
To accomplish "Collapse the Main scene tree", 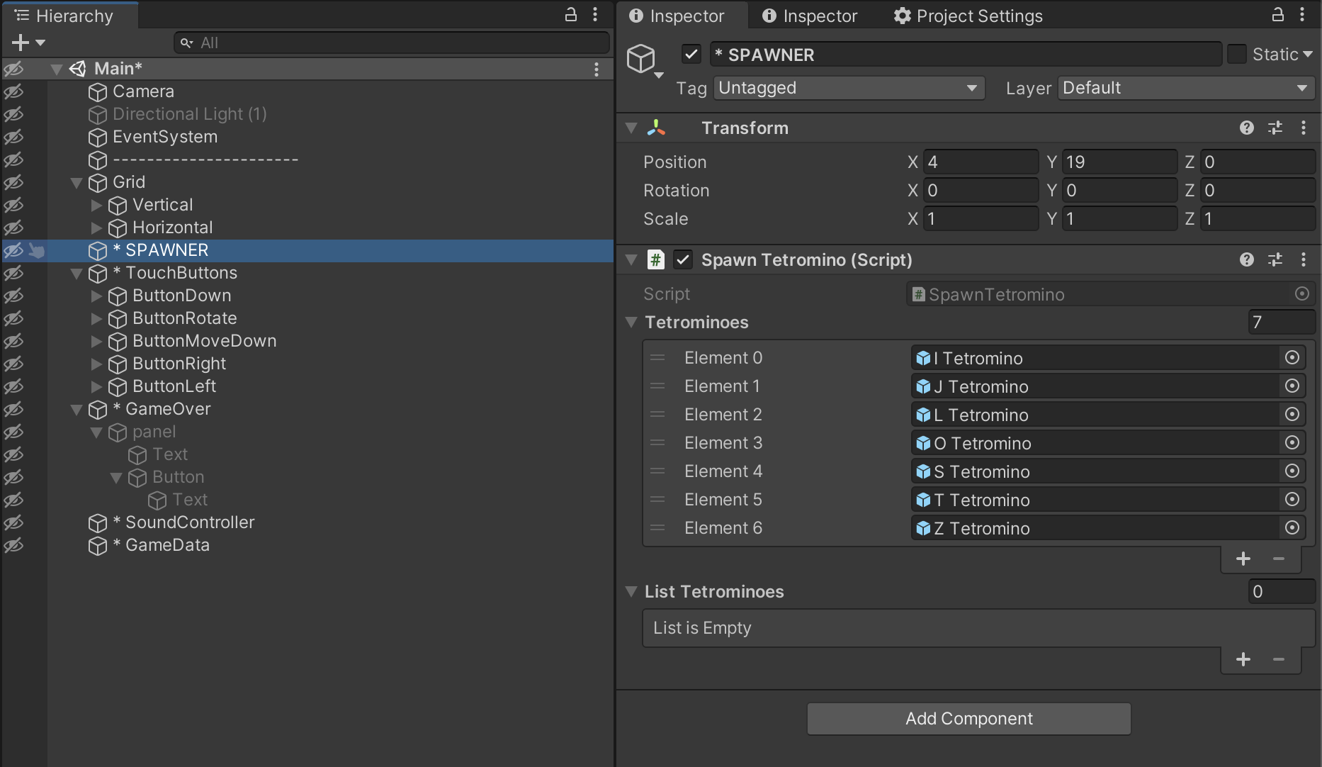I will pyautogui.click(x=57, y=69).
